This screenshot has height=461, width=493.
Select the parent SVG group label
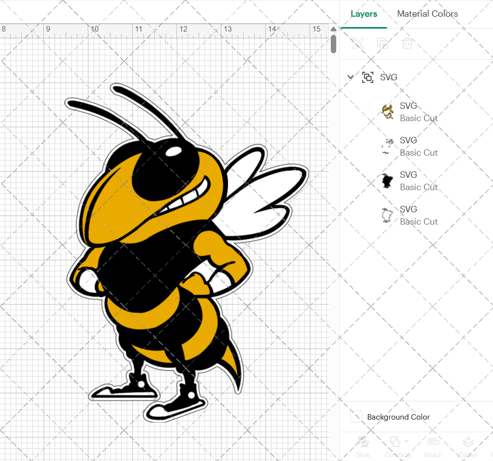388,77
